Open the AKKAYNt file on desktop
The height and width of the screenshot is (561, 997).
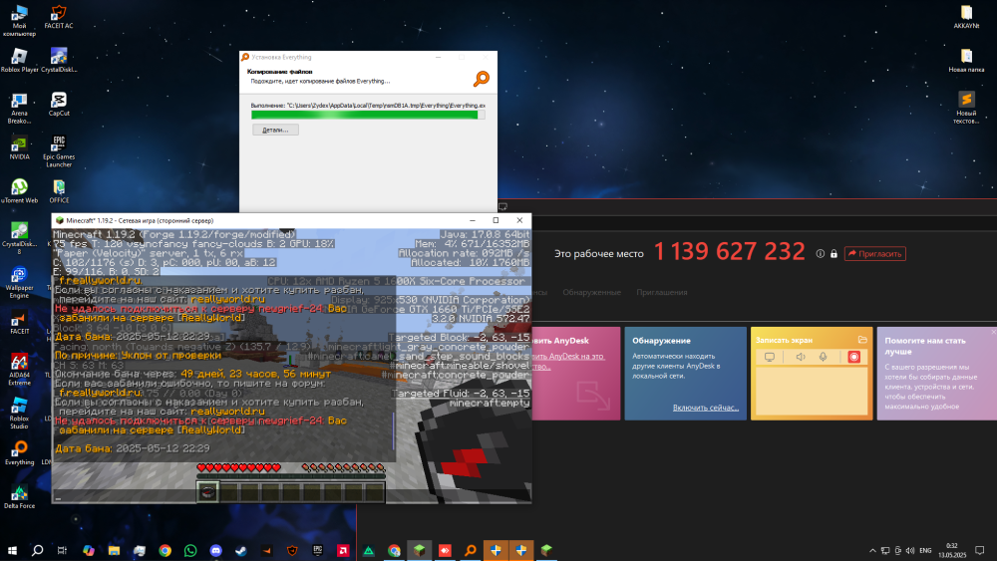click(x=966, y=17)
